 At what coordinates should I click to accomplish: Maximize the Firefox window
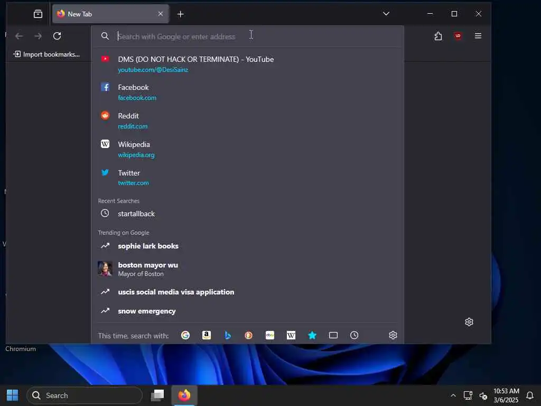454,14
